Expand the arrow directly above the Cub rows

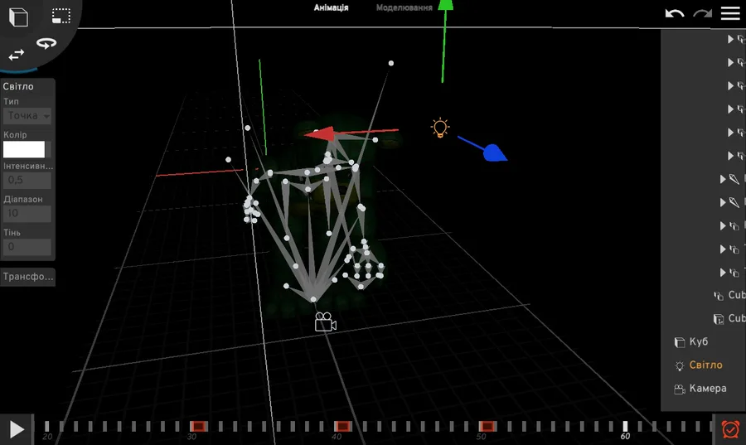(723, 272)
